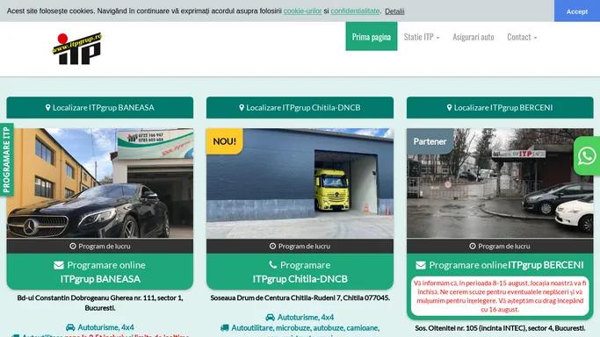Open Localizare ITPgrup BANEASA
The height and width of the screenshot is (337, 600).
click(x=100, y=108)
